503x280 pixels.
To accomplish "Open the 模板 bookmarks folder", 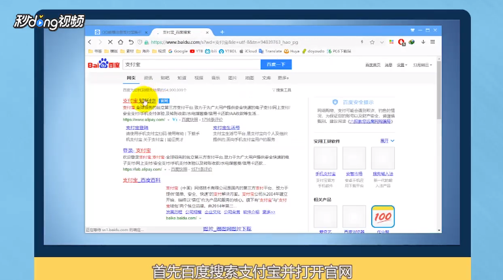I will pyautogui.click(x=111, y=51).
